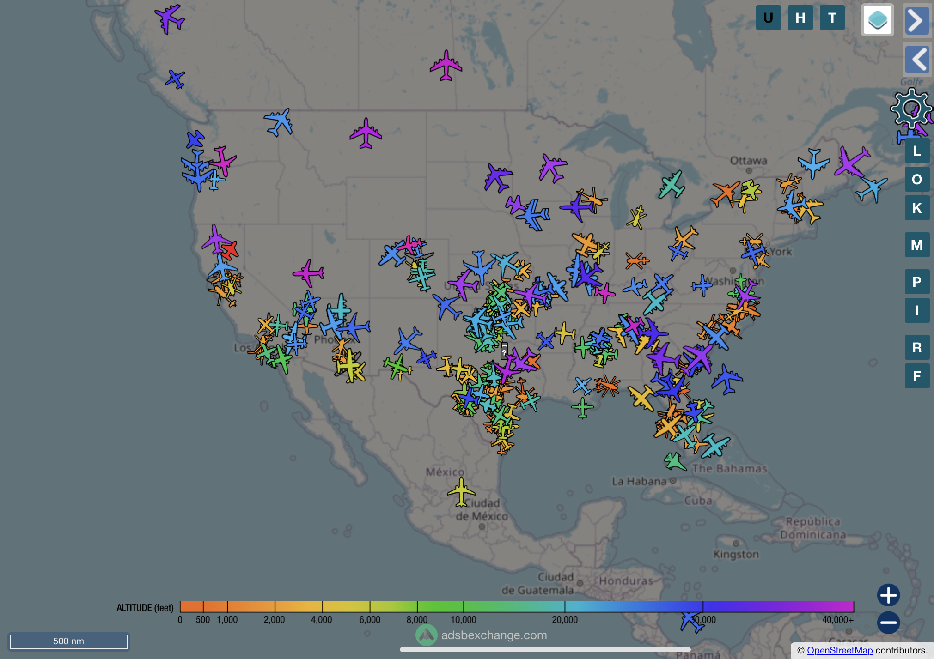Toggle the I map option

[917, 310]
